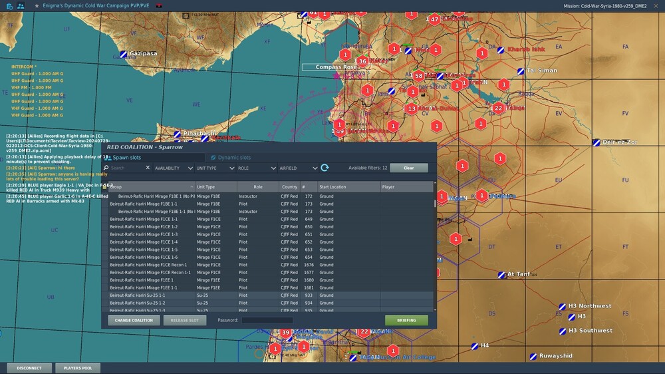Click the green Briefing button
Image resolution: width=665 pixels, height=374 pixels.
[406, 320]
